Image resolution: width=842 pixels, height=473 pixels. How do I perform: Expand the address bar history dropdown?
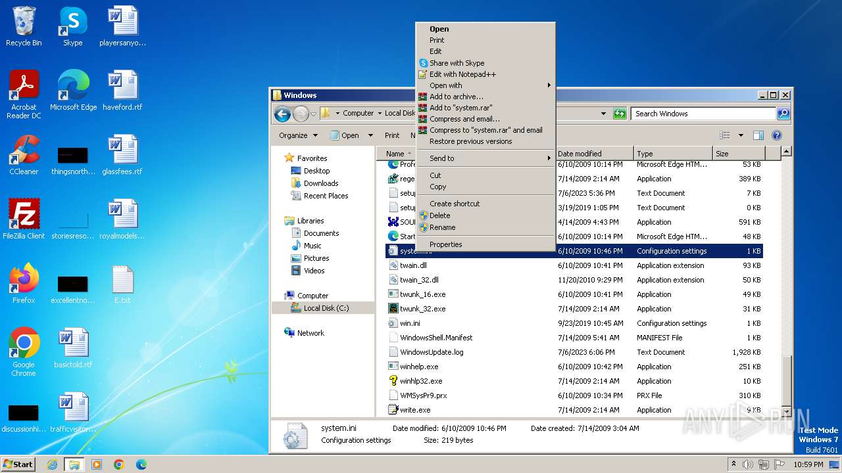[603, 114]
